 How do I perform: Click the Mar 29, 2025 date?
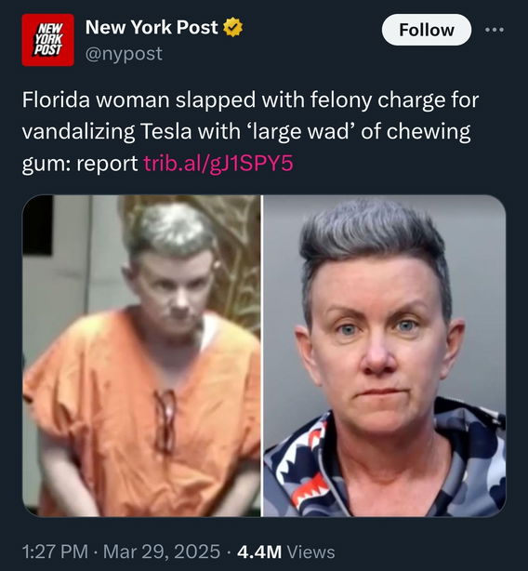[x=162, y=551]
